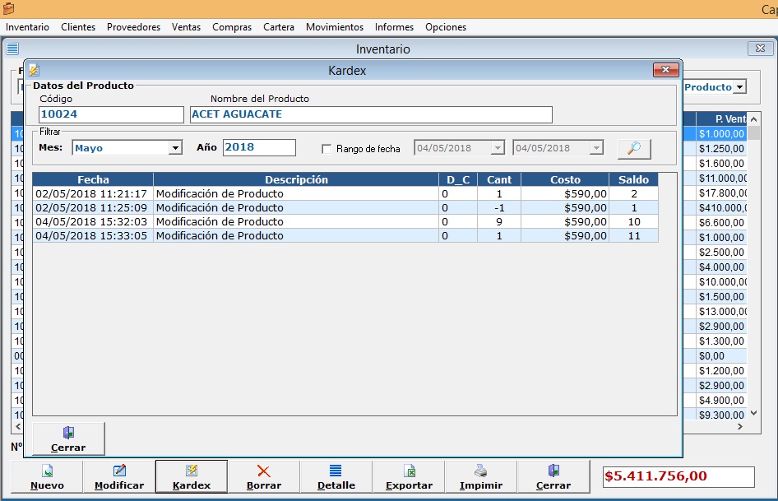Open the Detalle list view

point(336,476)
